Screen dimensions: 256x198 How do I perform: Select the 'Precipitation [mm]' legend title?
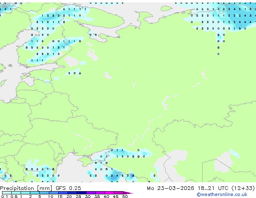[x=26, y=188]
